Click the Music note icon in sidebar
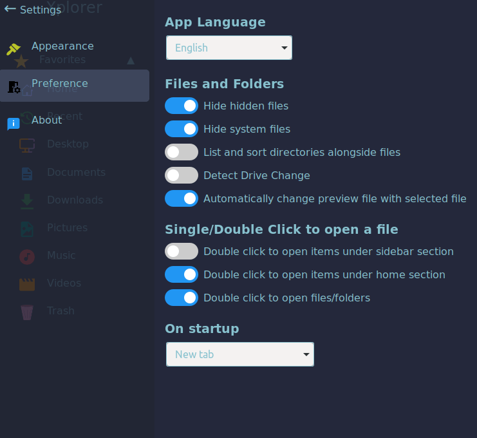The width and height of the screenshot is (477, 438). tap(26, 256)
